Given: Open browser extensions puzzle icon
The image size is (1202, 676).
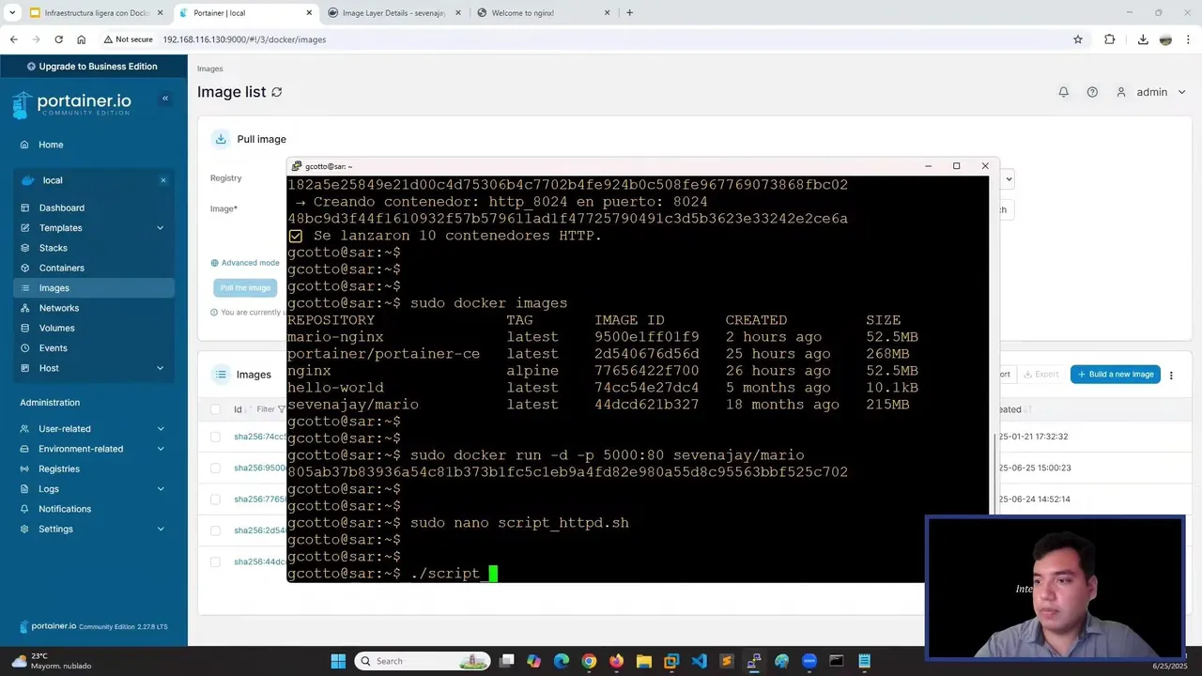Looking at the screenshot, I should [x=1110, y=39].
